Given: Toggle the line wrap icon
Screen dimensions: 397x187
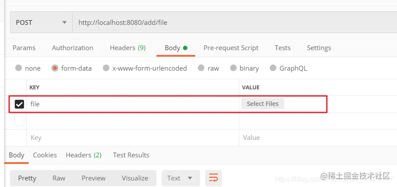Looking at the screenshot, I should pyautogui.click(x=214, y=178).
